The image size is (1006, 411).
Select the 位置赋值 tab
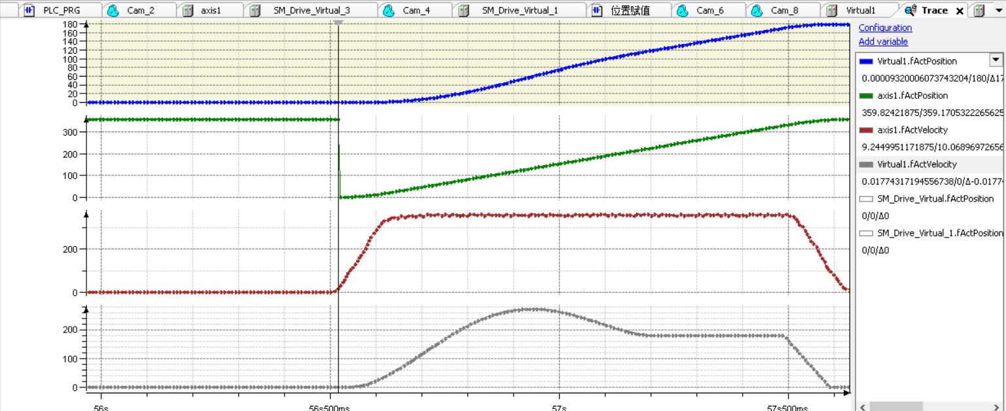click(630, 10)
